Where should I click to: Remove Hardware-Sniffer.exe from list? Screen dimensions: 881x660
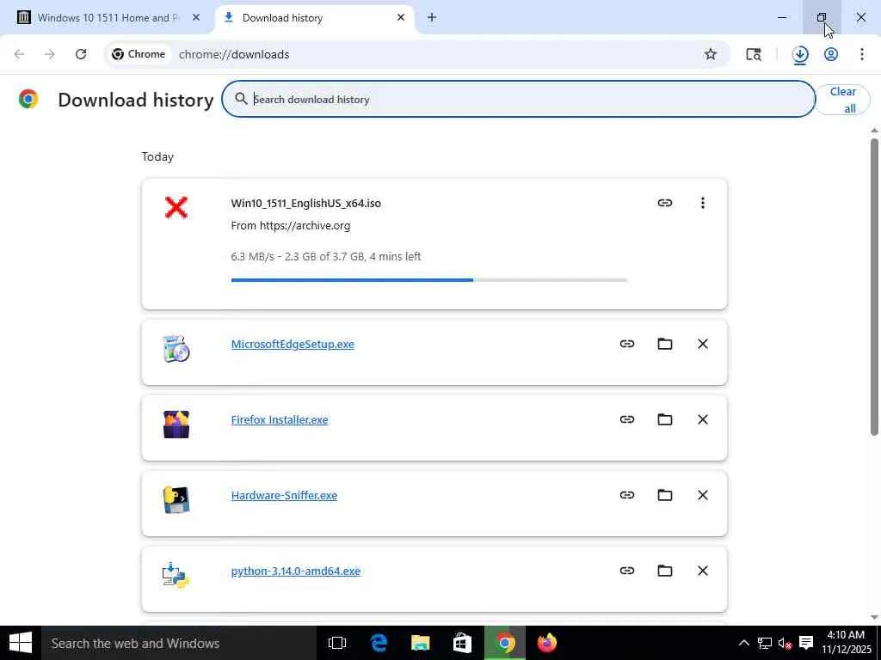click(702, 494)
